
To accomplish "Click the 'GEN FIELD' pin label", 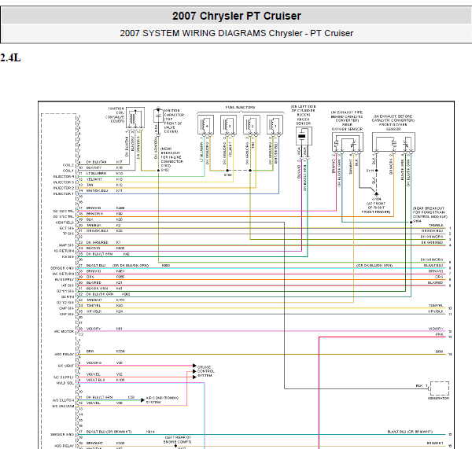I will tap(65, 223).
